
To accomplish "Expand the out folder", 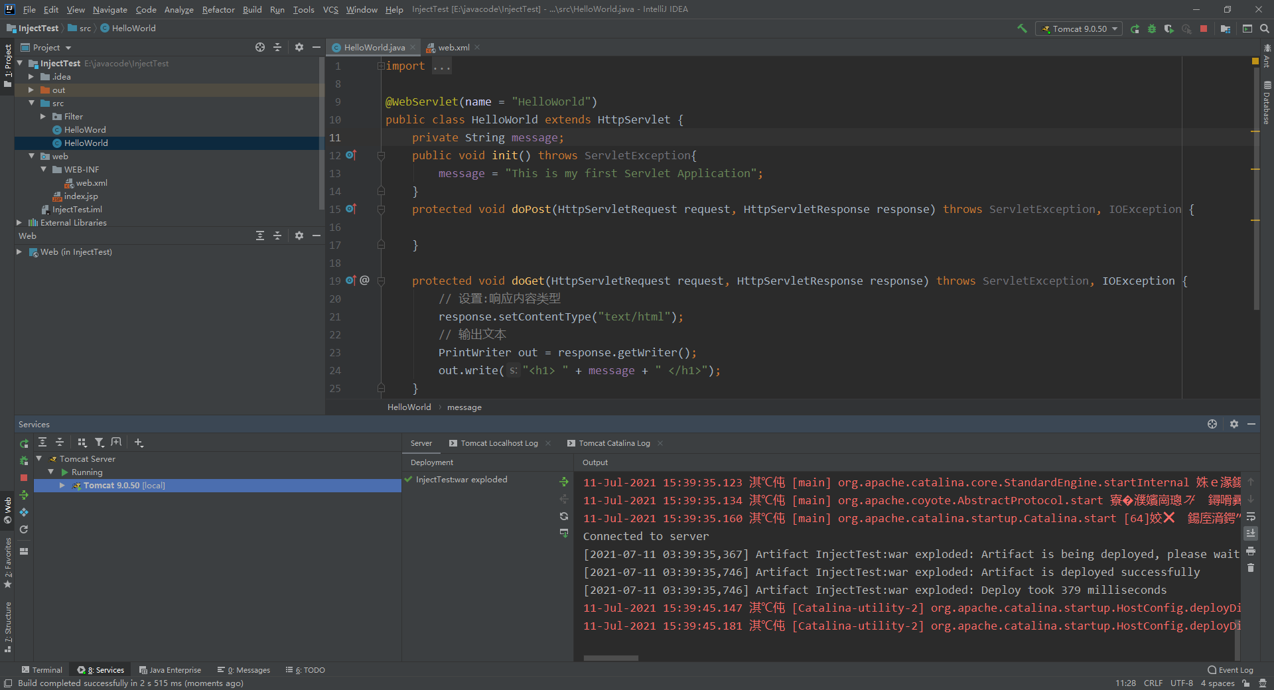I will [x=31, y=90].
